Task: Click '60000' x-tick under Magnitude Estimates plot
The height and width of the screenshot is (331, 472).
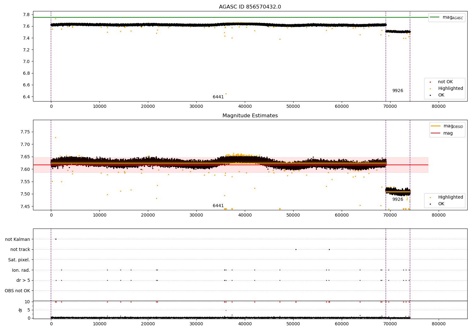Action: (x=342, y=215)
